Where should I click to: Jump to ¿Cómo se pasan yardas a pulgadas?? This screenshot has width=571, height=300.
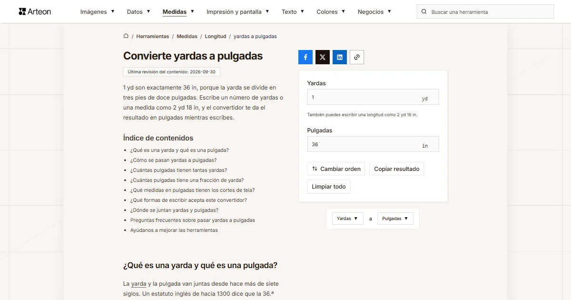173,160
